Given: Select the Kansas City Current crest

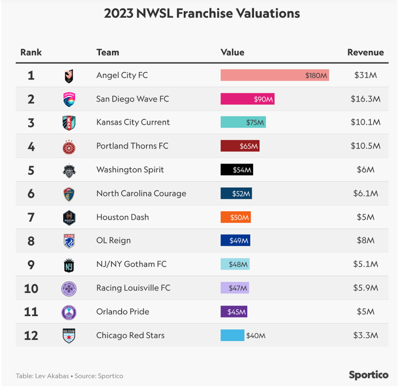Looking at the screenshot, I should click(69, 123).
